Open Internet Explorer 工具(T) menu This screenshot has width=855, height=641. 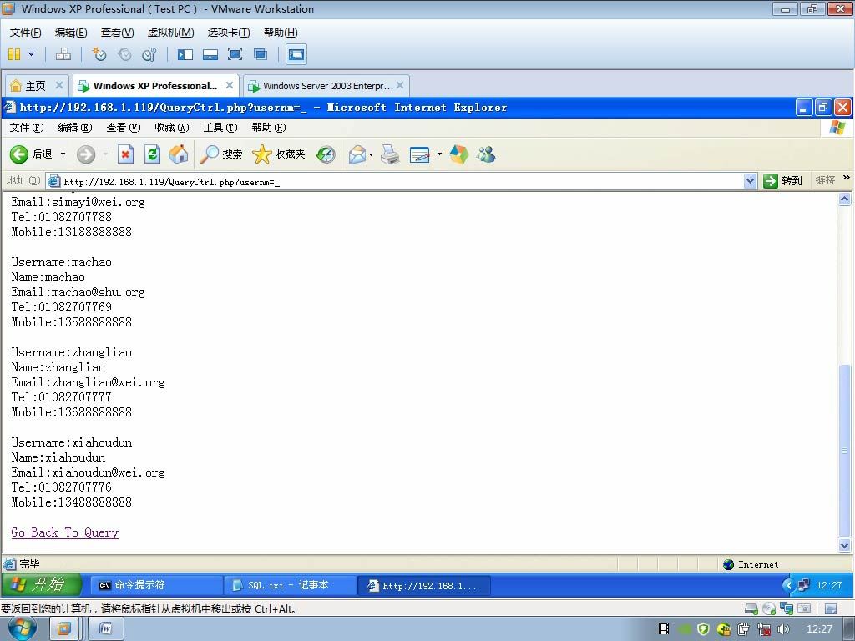tap(220, 128)
